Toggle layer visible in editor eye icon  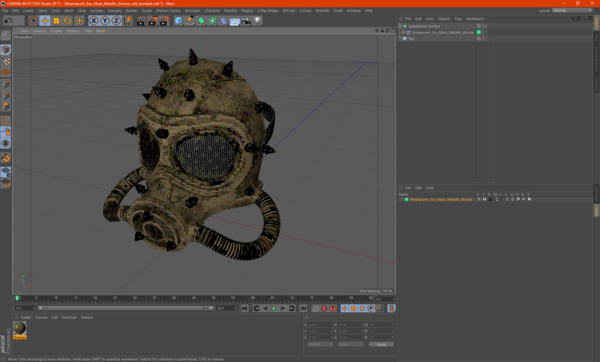(x=484, y=199)
